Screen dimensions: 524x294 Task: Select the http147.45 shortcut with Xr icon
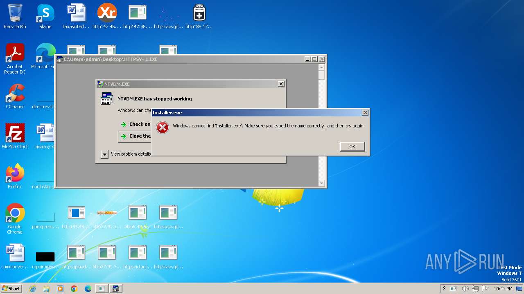pyautogui.click(x=107, y=16)
